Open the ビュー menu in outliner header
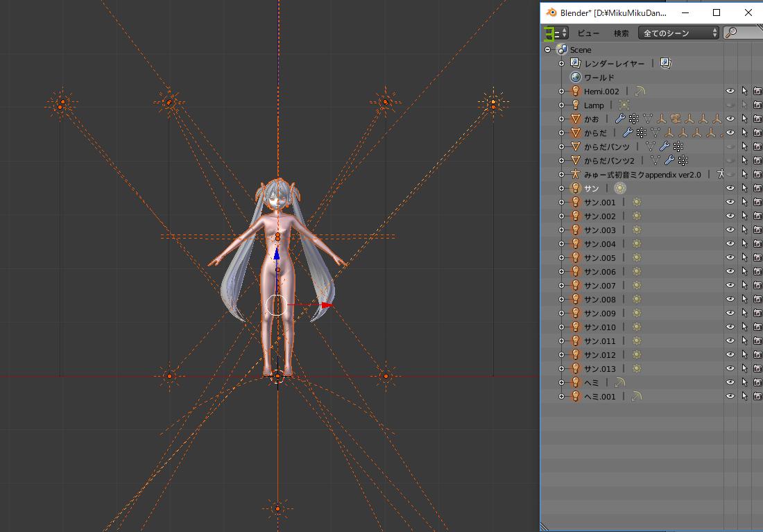The width and height of the screenshot is (763, 532). [x=588, y=33]
